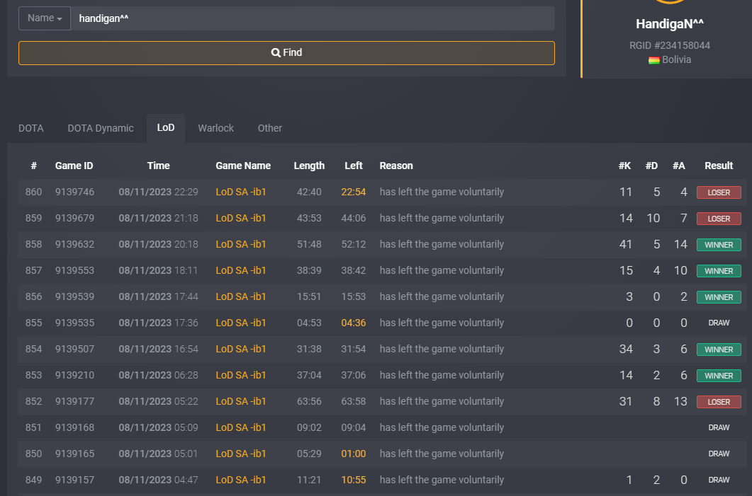The width and height of the screenshot is (752, 496).
Task: Click the player name search field
Action: 313,18
